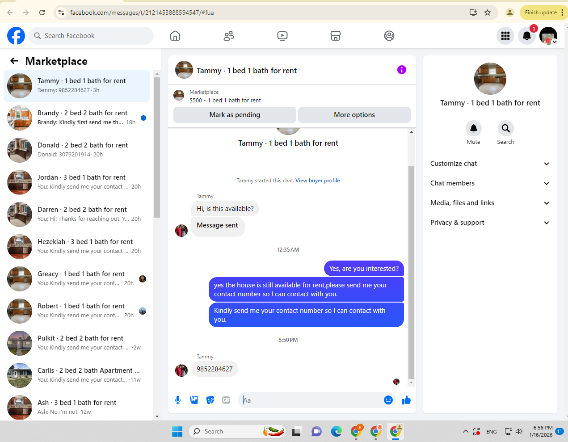Open Darren 2 bed 2 bath conversation

77,215
